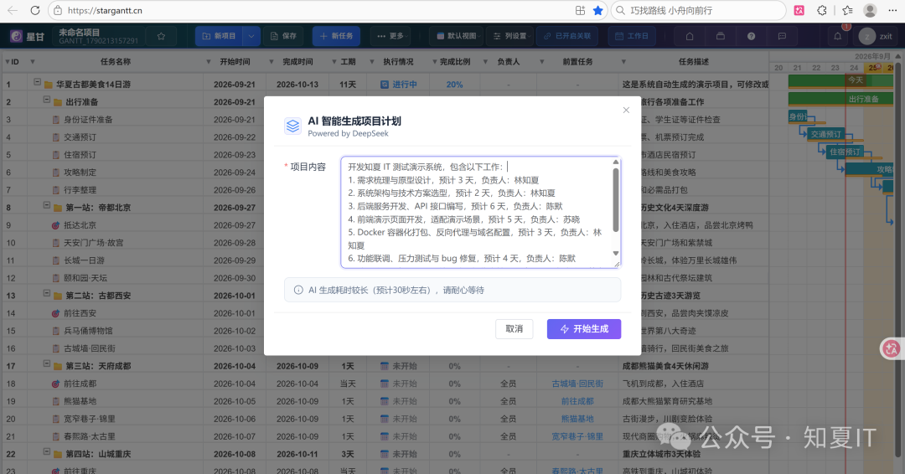Click the task icon for 身份证件准备
This screenshot has width=905, height=474.
pos(56,120)
